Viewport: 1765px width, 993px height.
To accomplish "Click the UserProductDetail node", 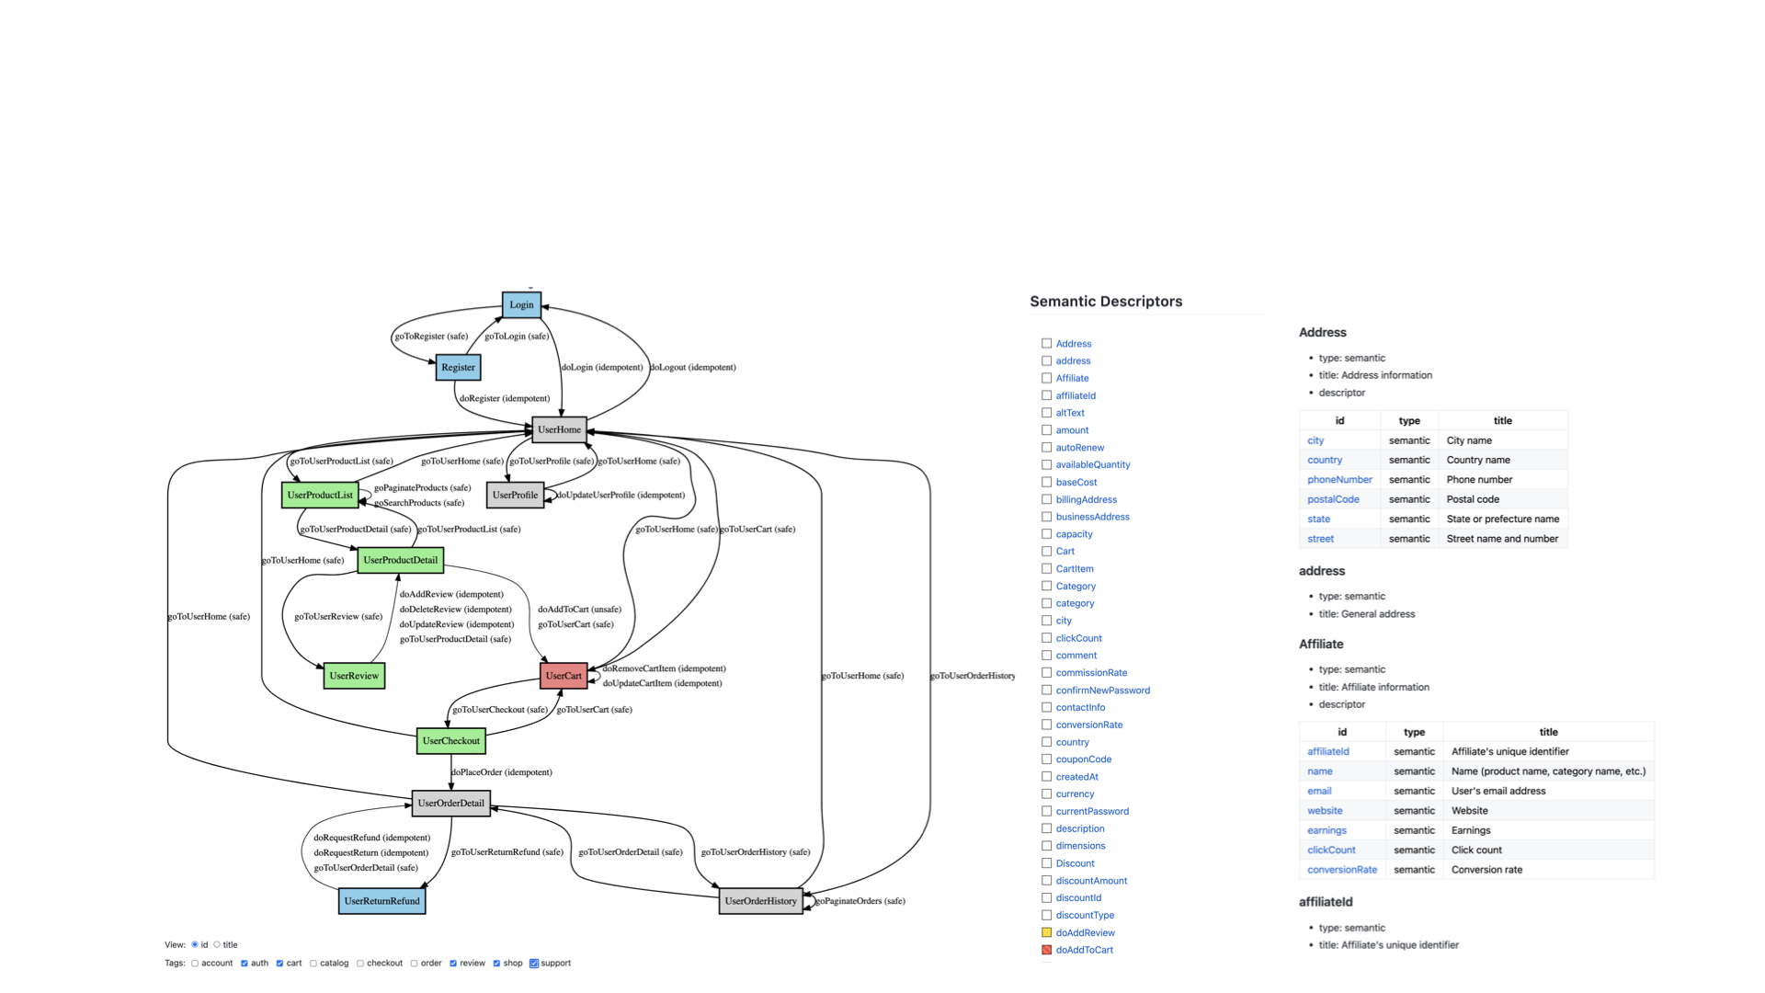I will pos(401,560).
